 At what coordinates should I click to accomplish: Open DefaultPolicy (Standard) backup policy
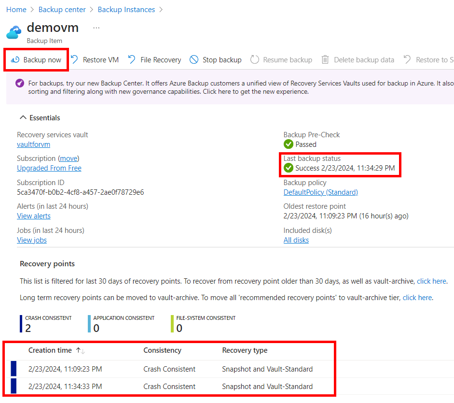pos(320,192)
